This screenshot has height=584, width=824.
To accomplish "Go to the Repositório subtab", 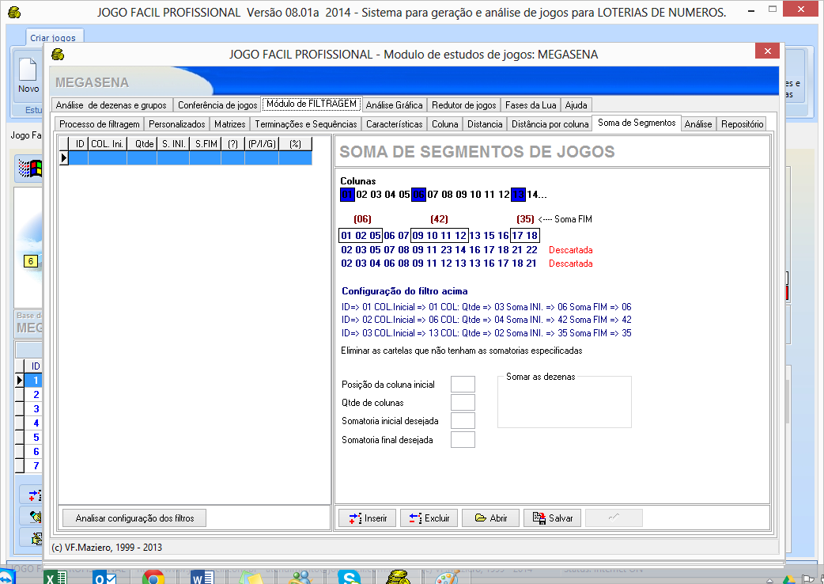I will [742, 124].
